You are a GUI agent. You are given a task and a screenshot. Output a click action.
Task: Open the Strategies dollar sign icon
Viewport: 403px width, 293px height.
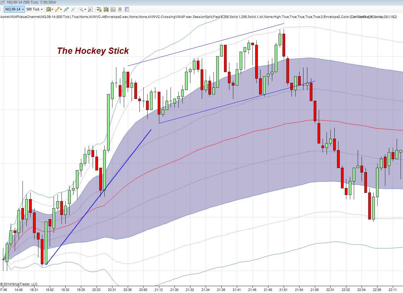120,9
